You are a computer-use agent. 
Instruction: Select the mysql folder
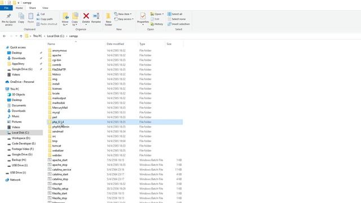[x=56, y=113]
